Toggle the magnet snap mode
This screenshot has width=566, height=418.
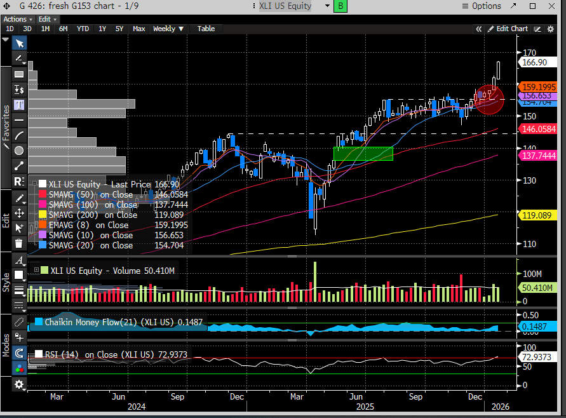tap(19, 353)
